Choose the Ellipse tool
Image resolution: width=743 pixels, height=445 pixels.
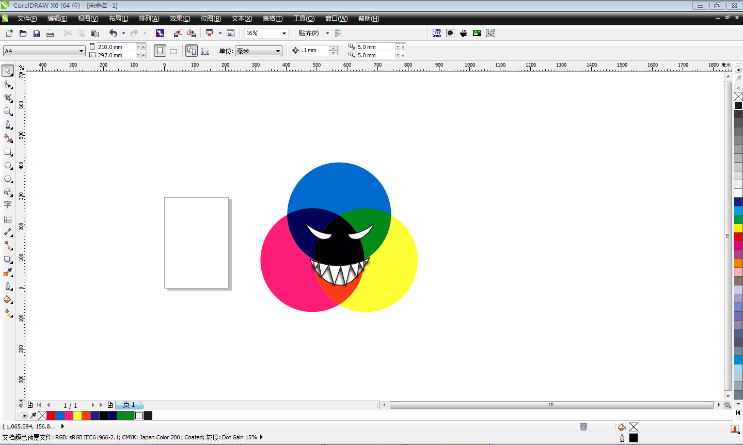click(8, 166)
